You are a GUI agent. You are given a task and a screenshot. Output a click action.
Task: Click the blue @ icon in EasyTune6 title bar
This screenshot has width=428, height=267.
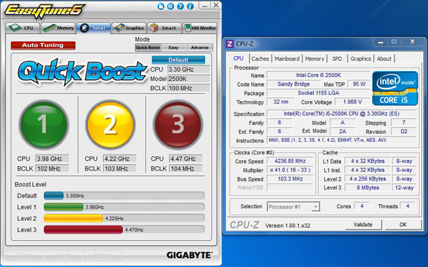[x=171, y=7]
